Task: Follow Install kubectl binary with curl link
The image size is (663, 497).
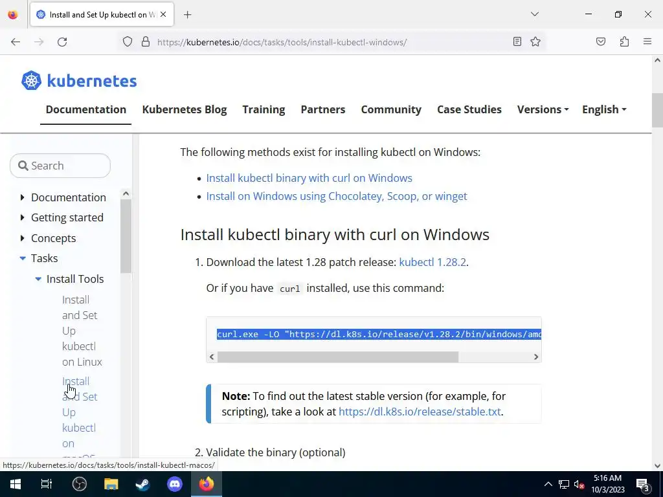Action: (x=309, y=178)
